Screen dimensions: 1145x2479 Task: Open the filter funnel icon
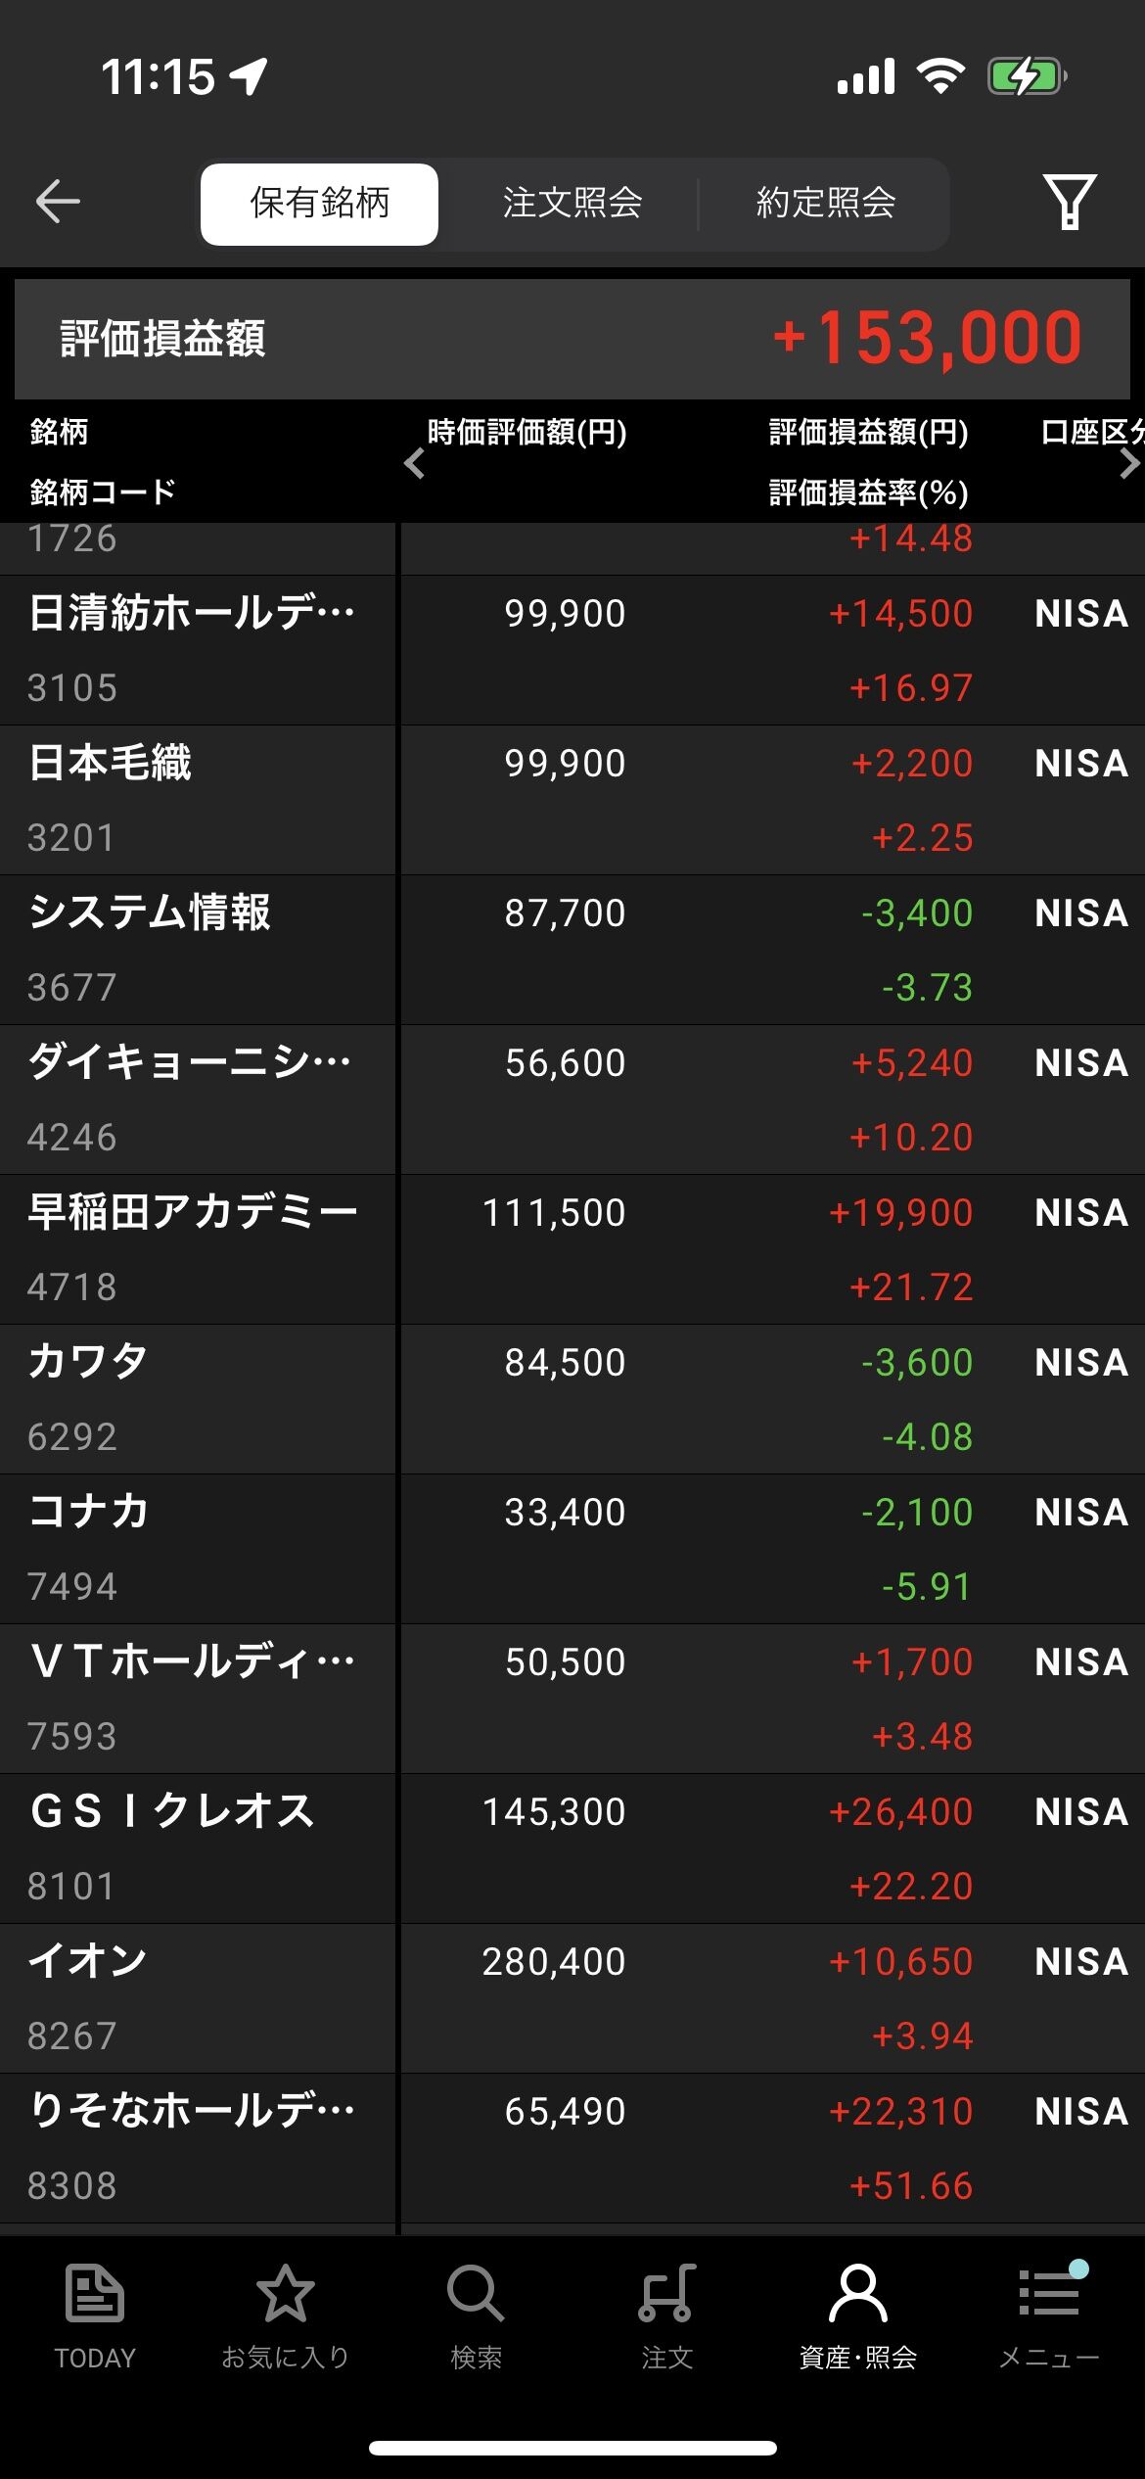[1069, 202]
